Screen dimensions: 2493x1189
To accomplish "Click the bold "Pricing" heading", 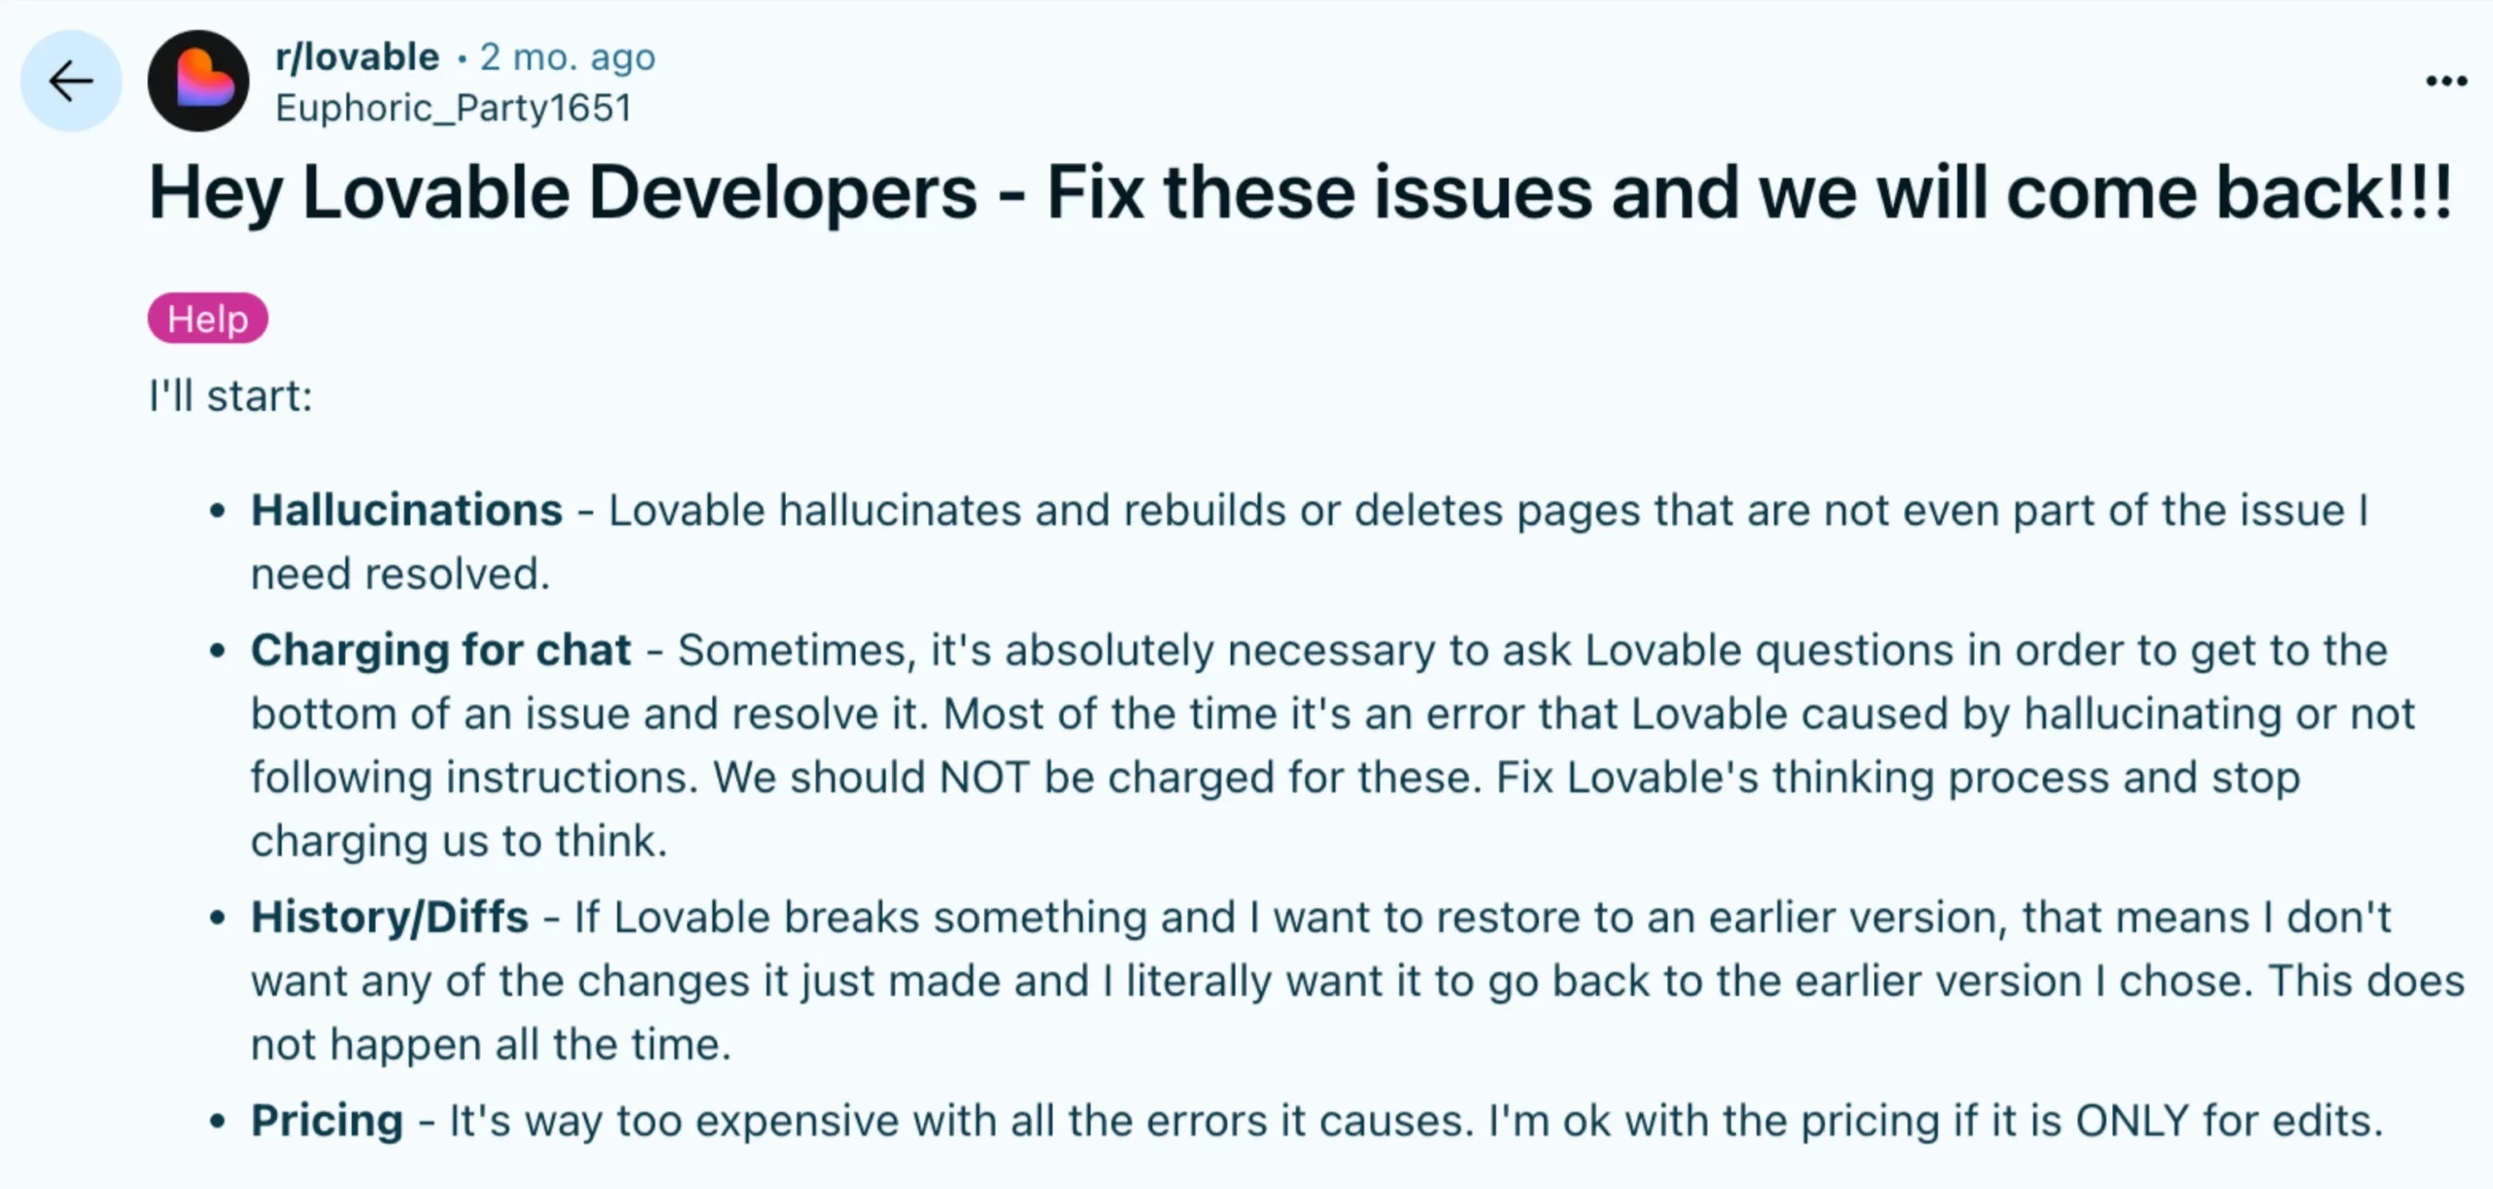I will click(x=327, y=1121).
